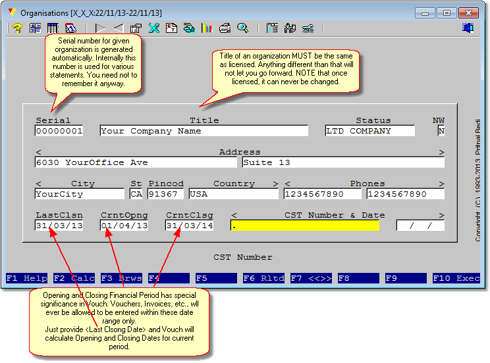The height and width of the screenshot is (363, 490).
Task: Click the F2 Calc button
Action: (74, 278)
